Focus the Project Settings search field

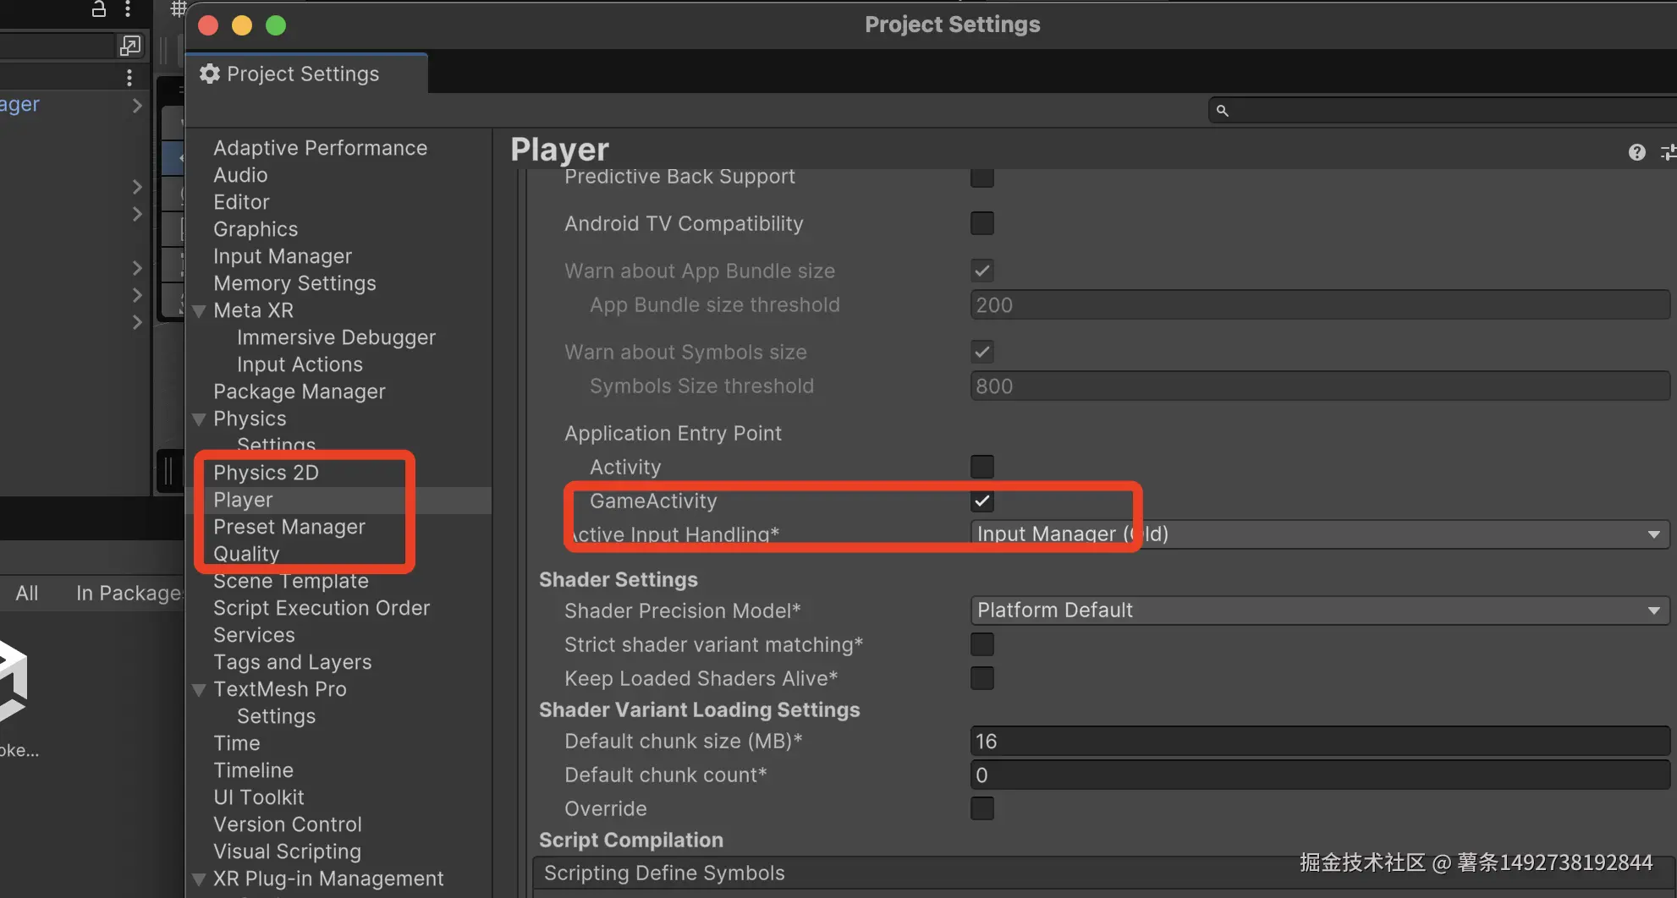[1443, 110]
